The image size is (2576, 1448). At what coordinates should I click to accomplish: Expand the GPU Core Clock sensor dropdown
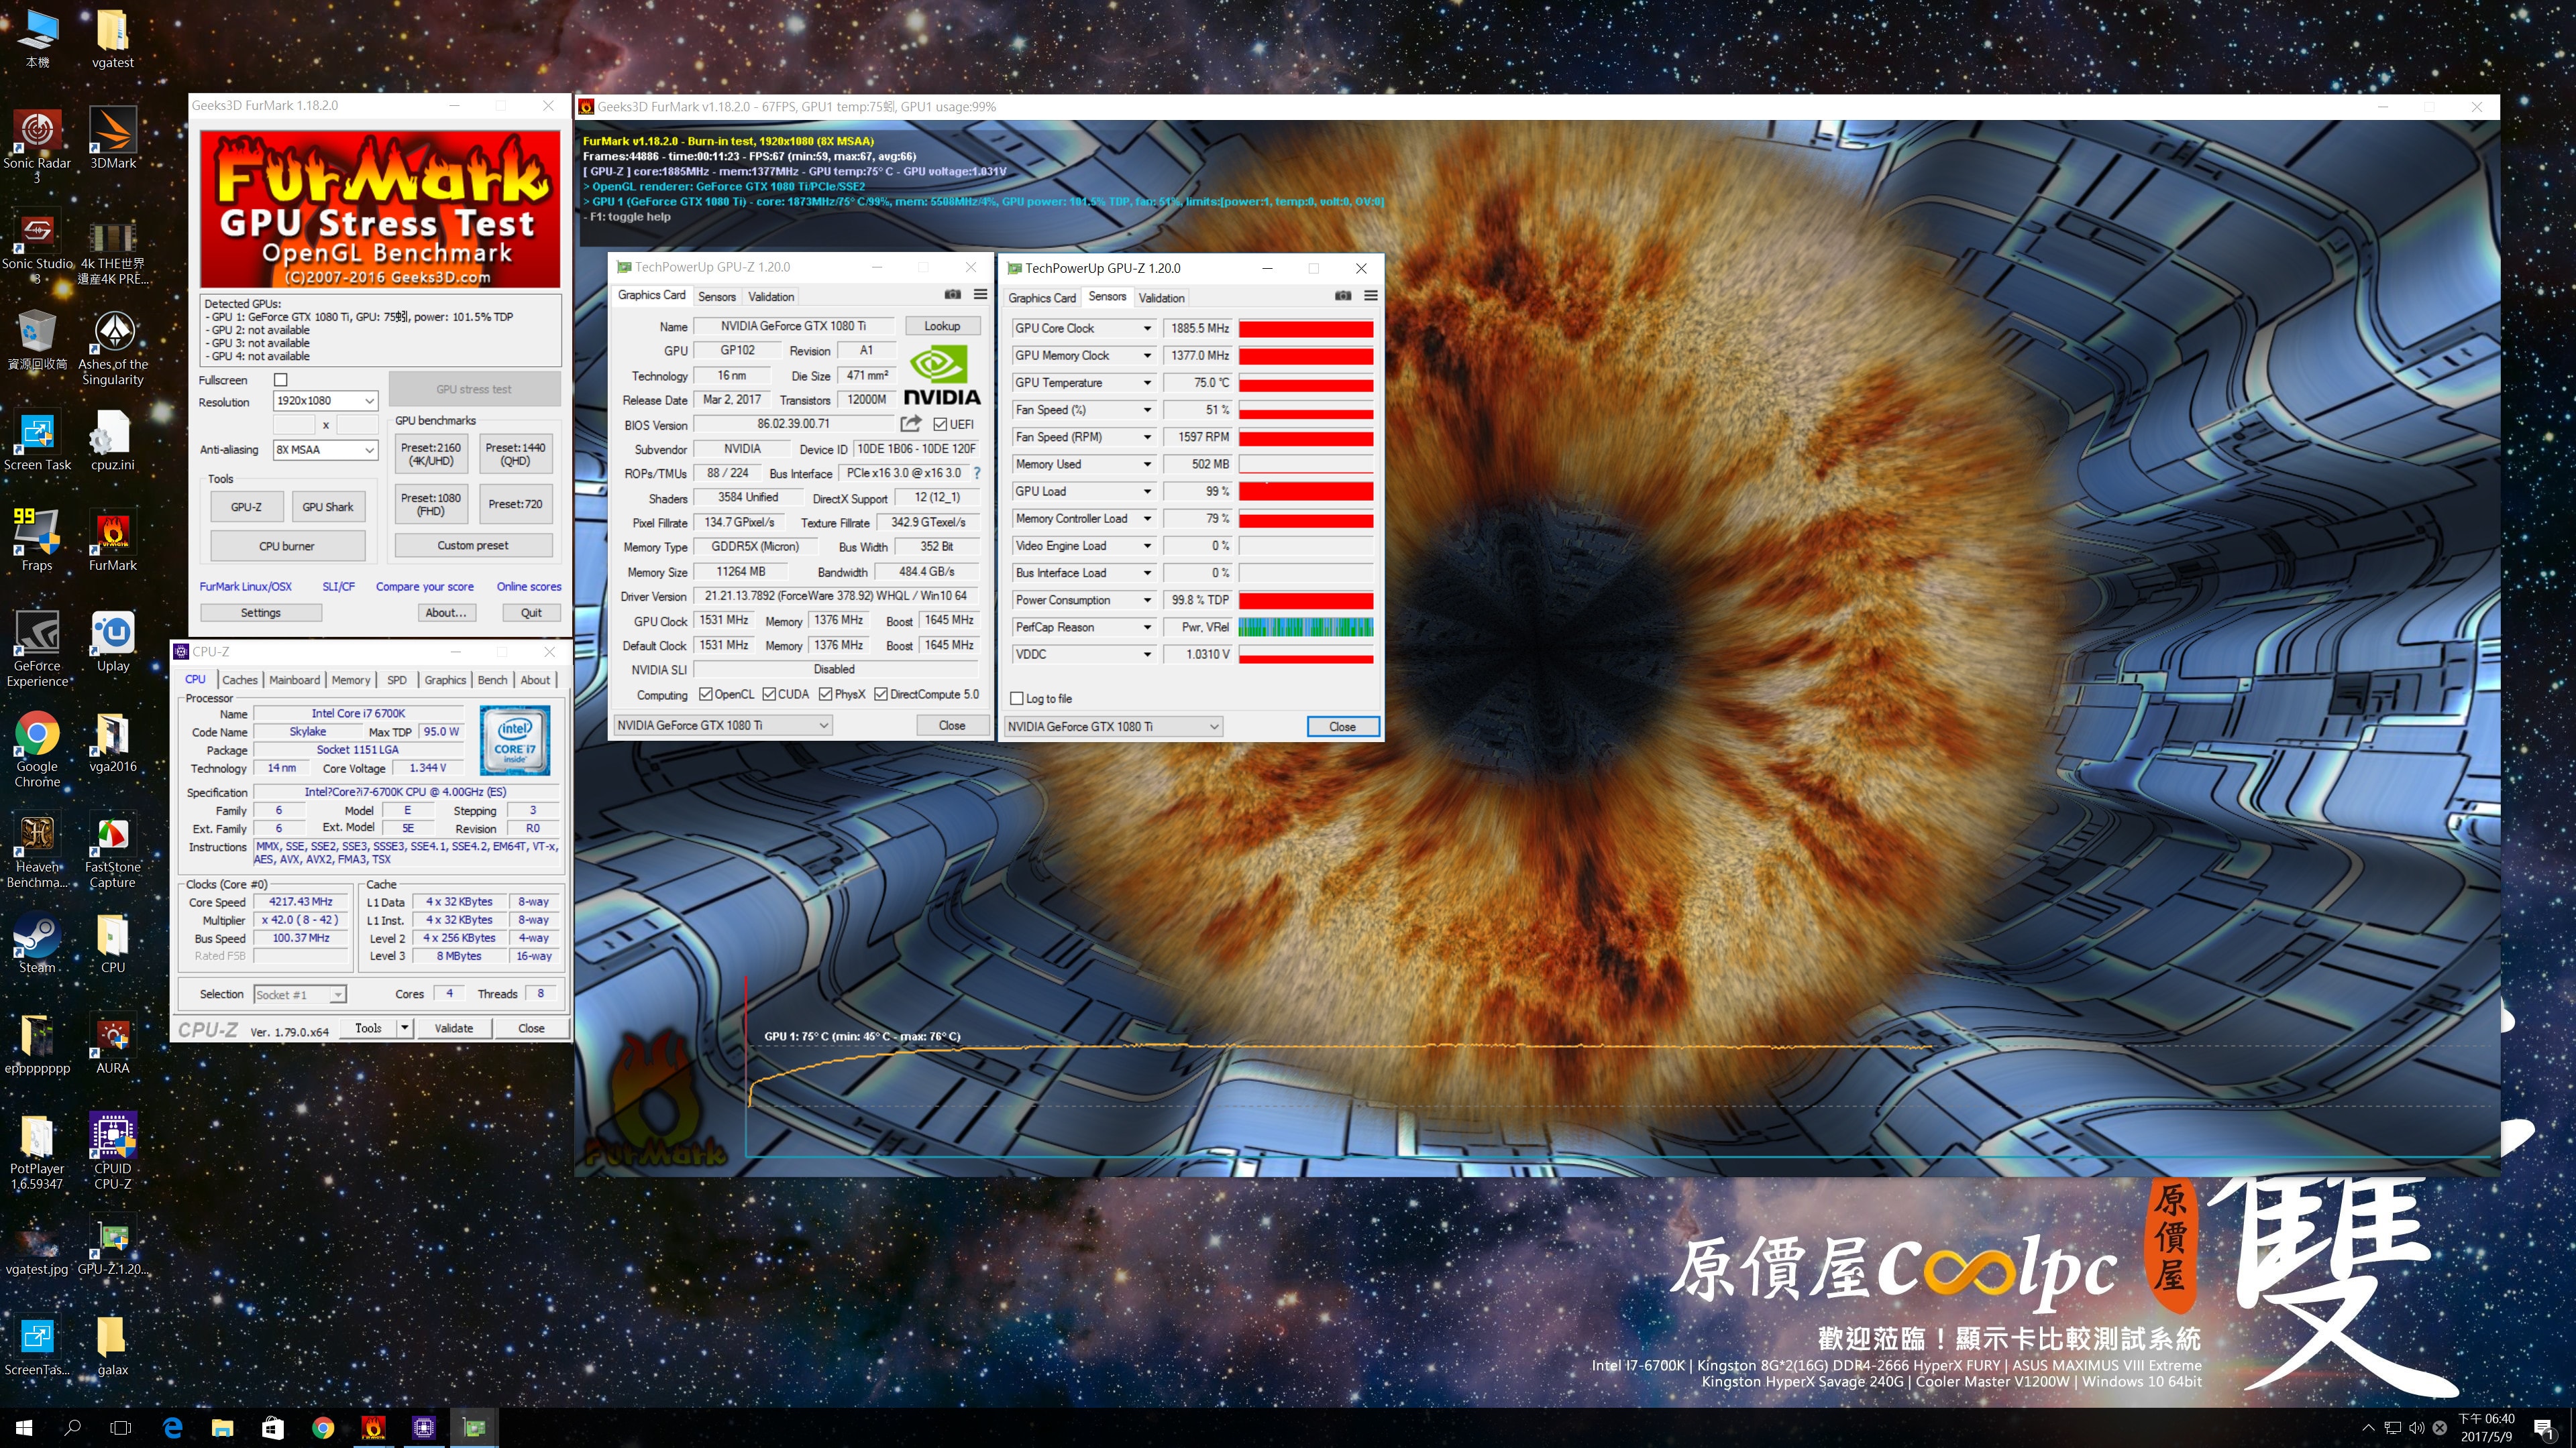click(x=1147, y=328)
